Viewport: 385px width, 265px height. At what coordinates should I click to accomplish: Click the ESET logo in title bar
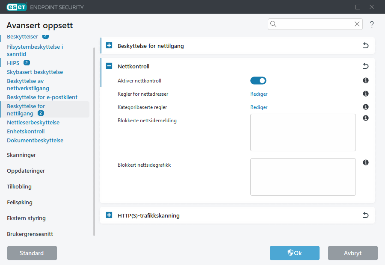[x=16, y=7]
